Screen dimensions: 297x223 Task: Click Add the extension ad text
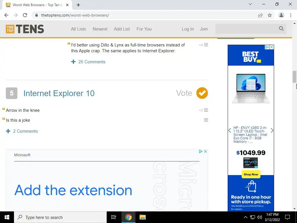pos(73,190)
